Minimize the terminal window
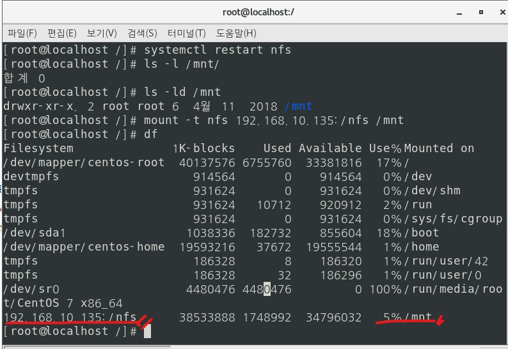 tap(459, 13)
